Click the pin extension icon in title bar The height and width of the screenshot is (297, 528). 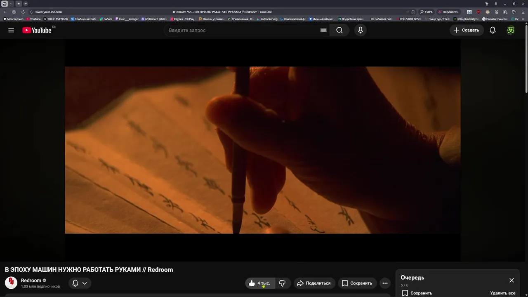[487, 4]
